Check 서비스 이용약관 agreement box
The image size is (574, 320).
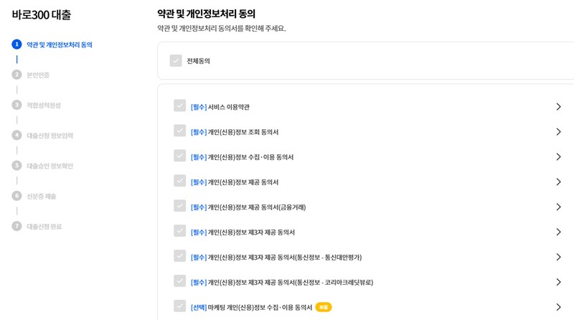179,106
